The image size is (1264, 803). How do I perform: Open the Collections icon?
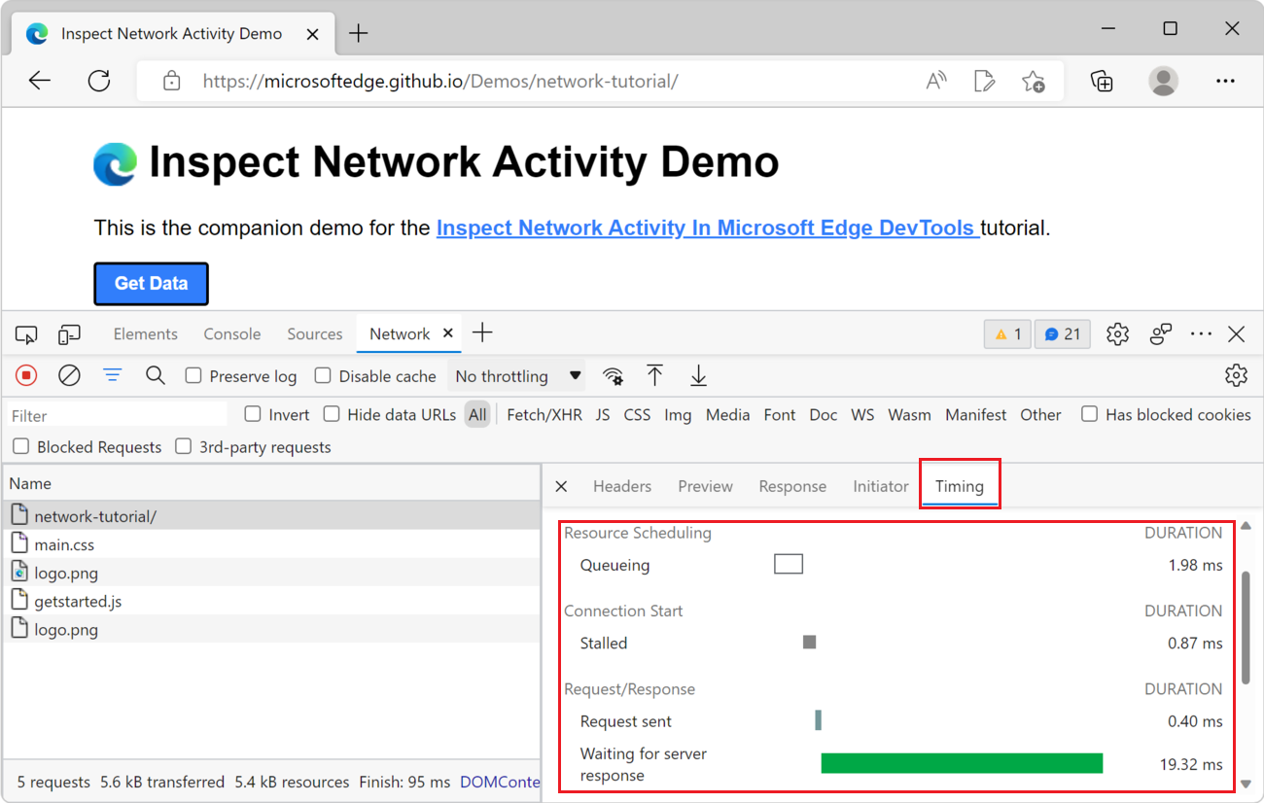(x=1102, y=82)
